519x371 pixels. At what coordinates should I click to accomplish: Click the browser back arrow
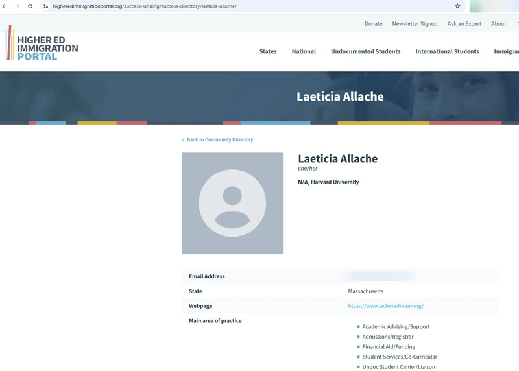[5, 6]
